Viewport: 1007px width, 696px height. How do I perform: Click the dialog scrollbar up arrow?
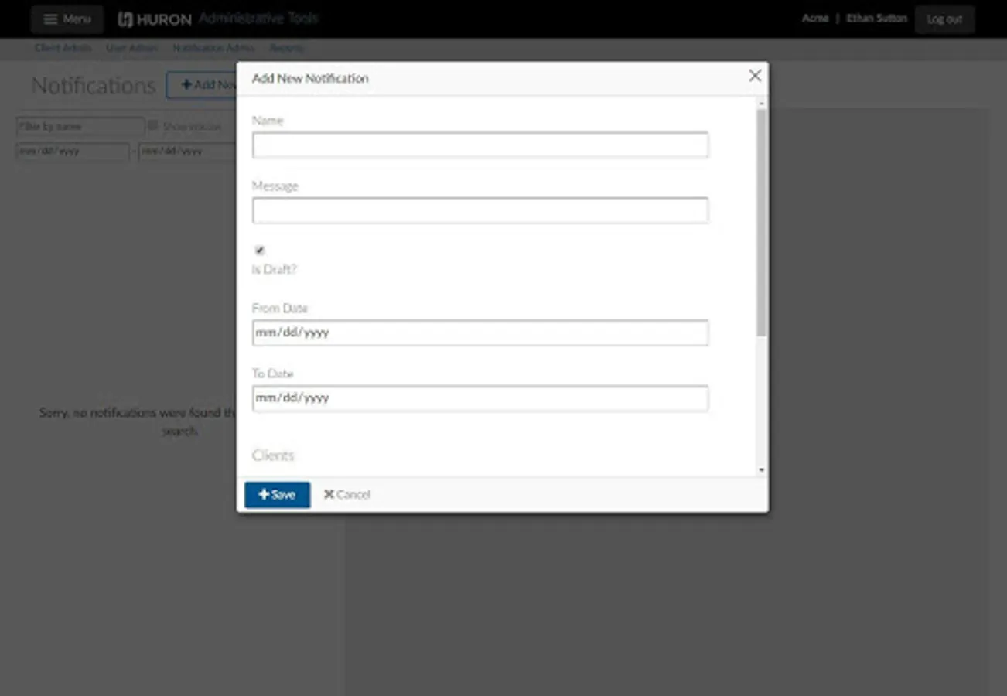(762, 103)
